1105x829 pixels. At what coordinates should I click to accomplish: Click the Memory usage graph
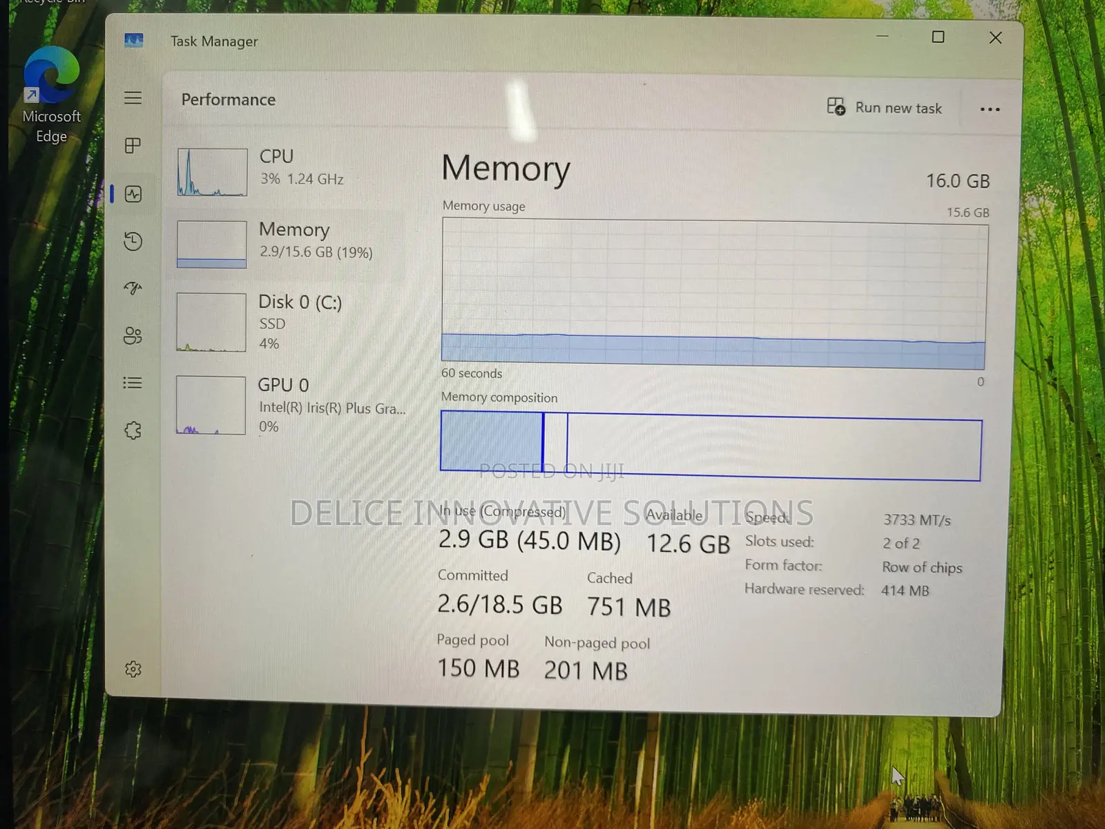(714, 294)
